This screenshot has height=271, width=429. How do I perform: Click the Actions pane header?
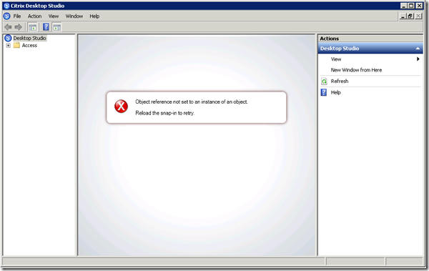pos(370,39)
